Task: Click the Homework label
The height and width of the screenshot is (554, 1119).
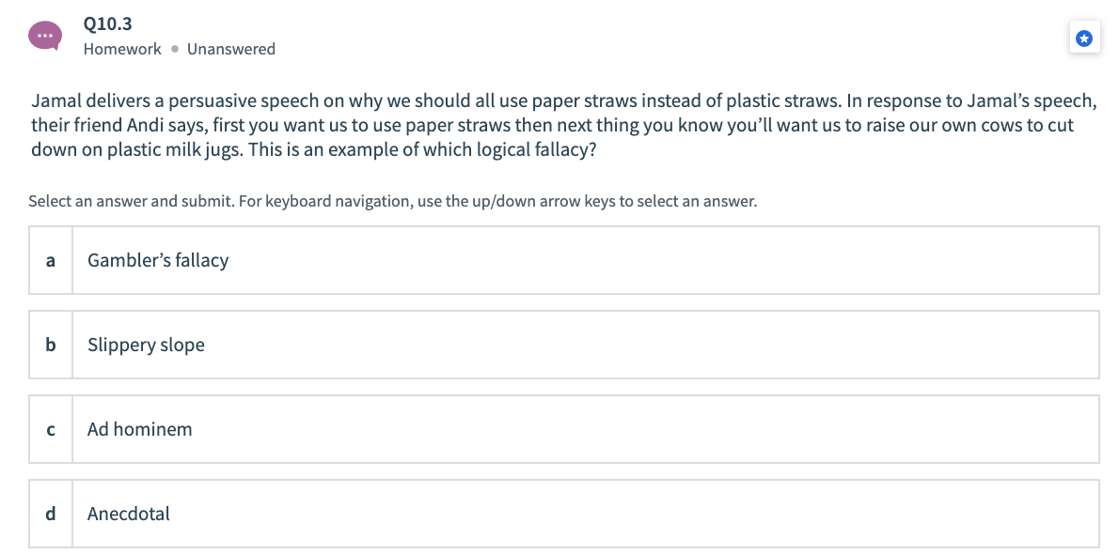Action: (x=122, y=49)
